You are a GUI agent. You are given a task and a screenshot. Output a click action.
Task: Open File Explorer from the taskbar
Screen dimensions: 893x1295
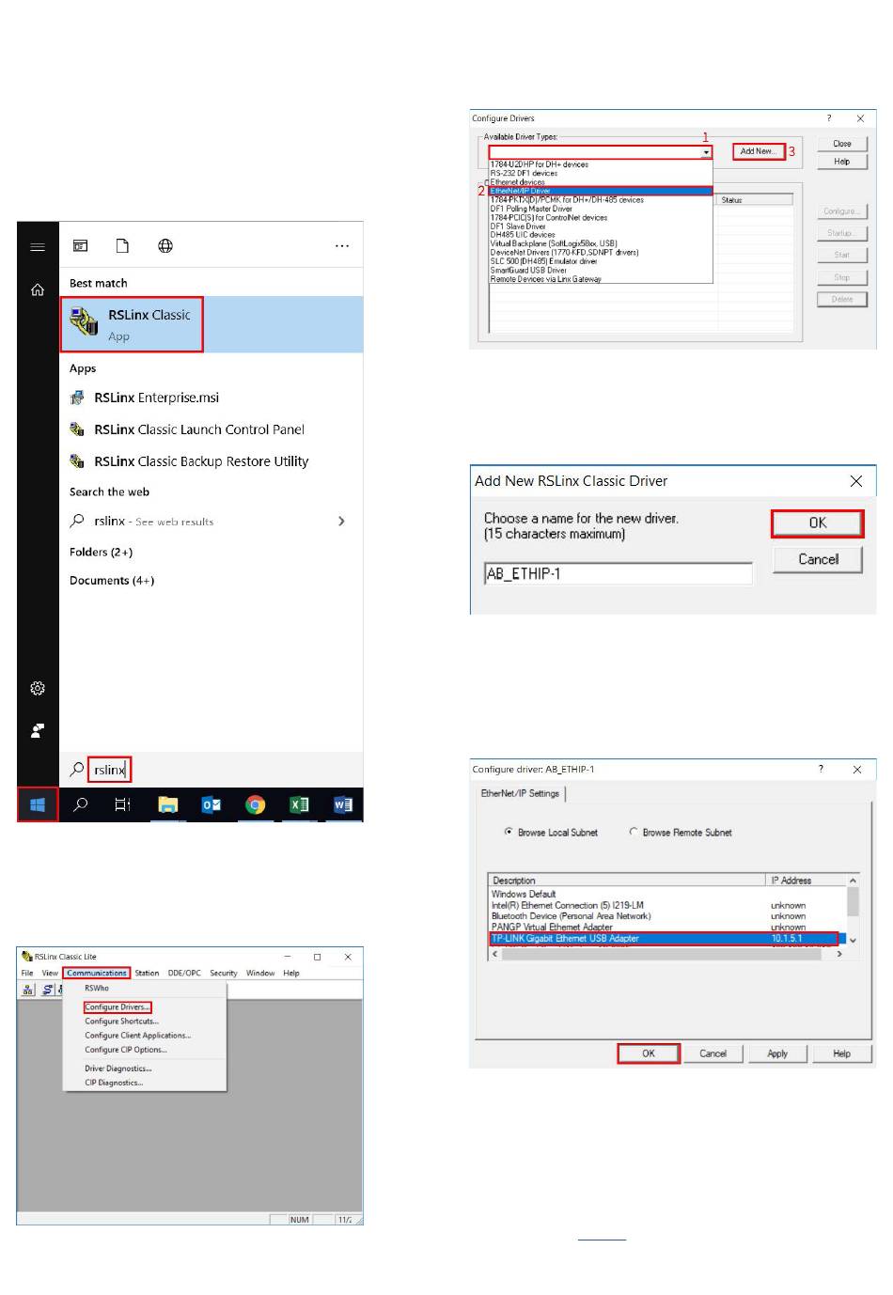[x=167, y=804]
